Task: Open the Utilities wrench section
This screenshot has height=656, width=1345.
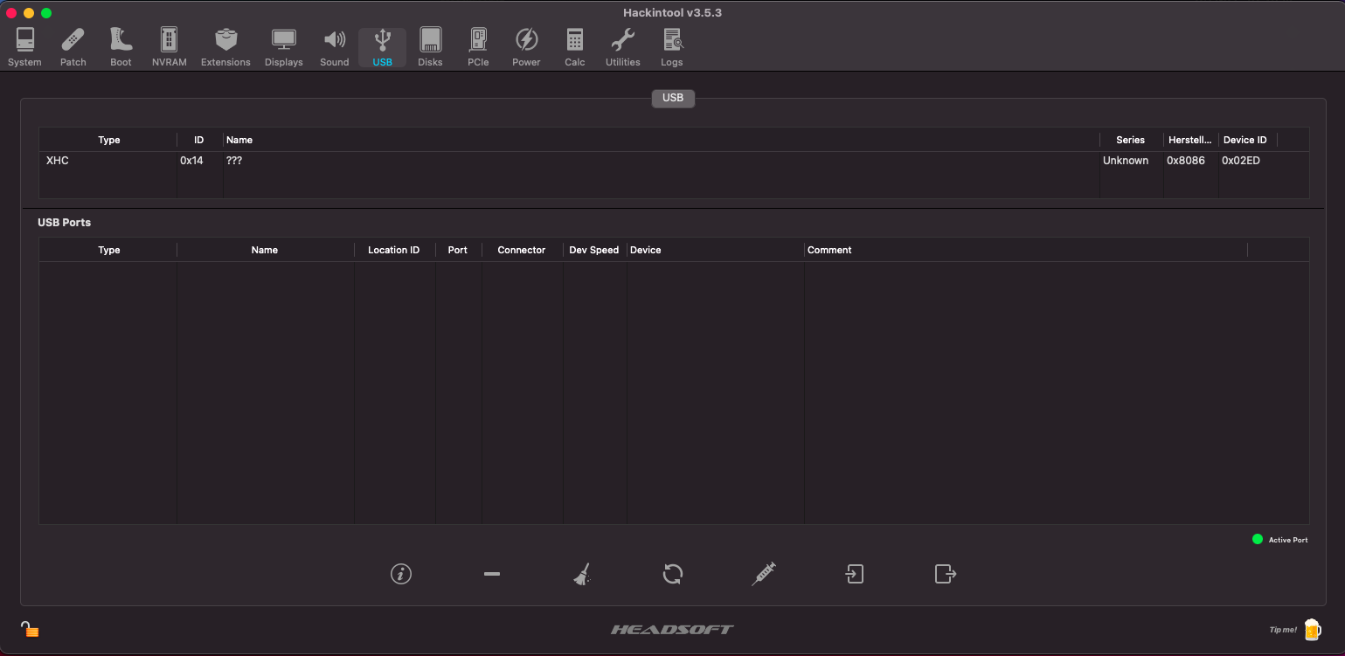Action: click(622, 47)
